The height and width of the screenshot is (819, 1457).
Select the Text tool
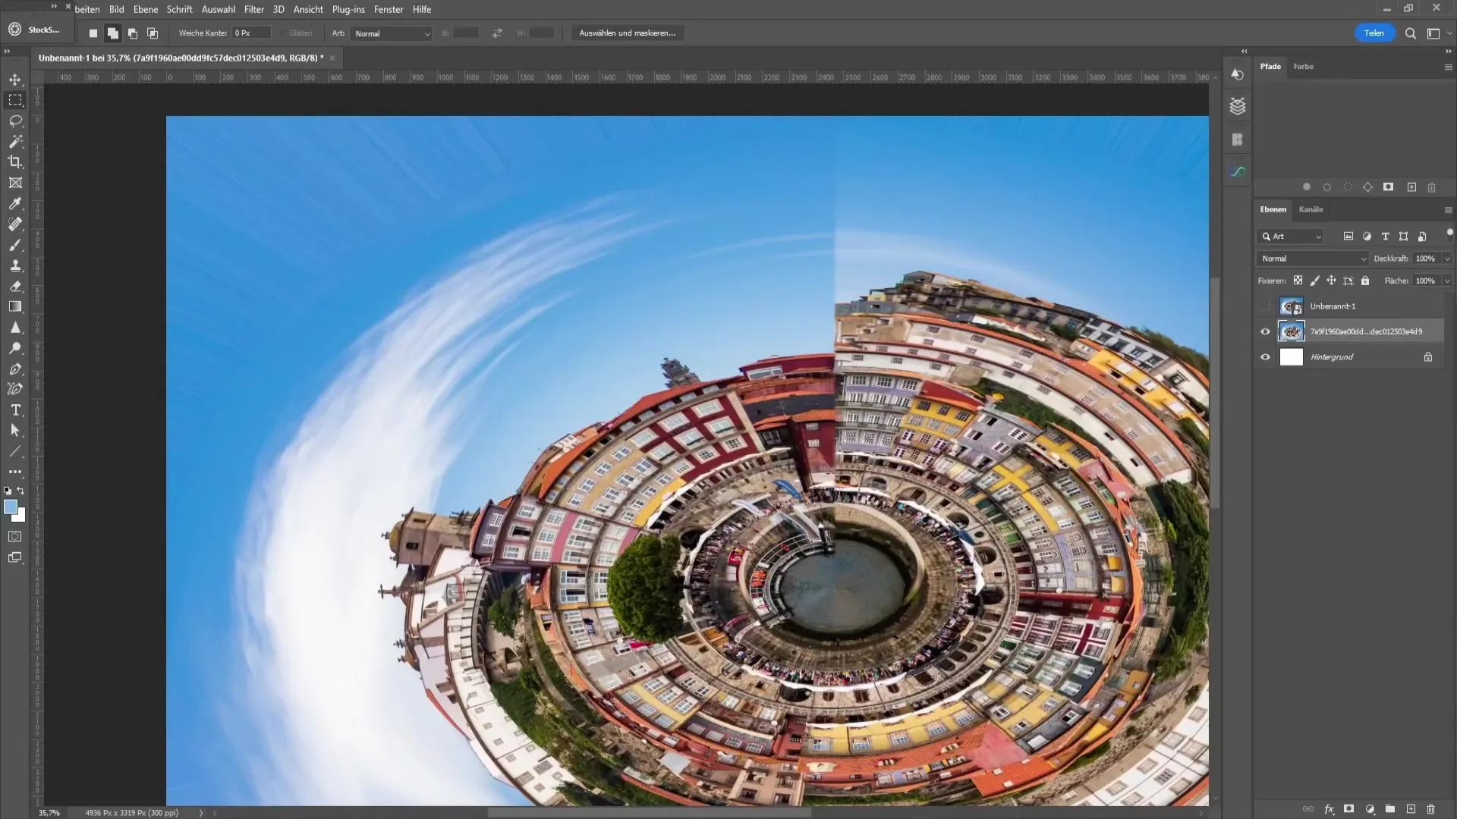[15, 410]
